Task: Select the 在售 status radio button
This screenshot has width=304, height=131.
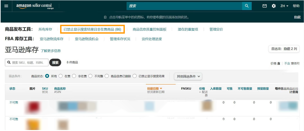Action: (x=61, y=76)
